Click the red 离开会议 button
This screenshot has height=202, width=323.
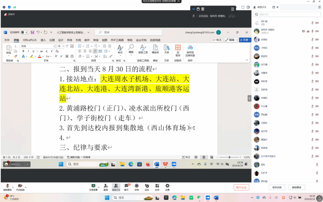241,187
